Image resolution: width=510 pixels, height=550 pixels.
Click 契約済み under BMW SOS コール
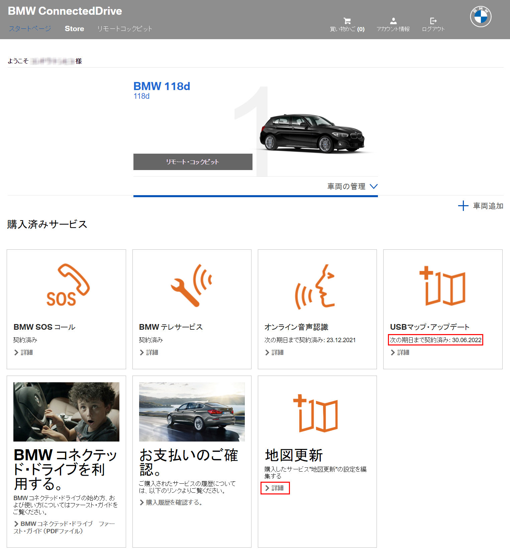(x=25, y=340)
